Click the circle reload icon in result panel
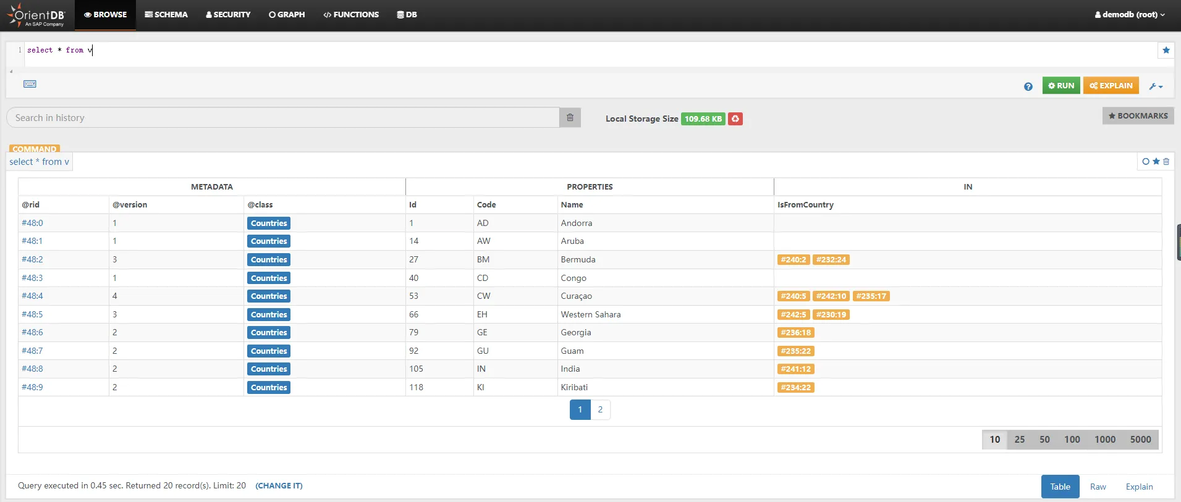Viewport: 1181px width, 502px height. click(x=1145, y=162)
